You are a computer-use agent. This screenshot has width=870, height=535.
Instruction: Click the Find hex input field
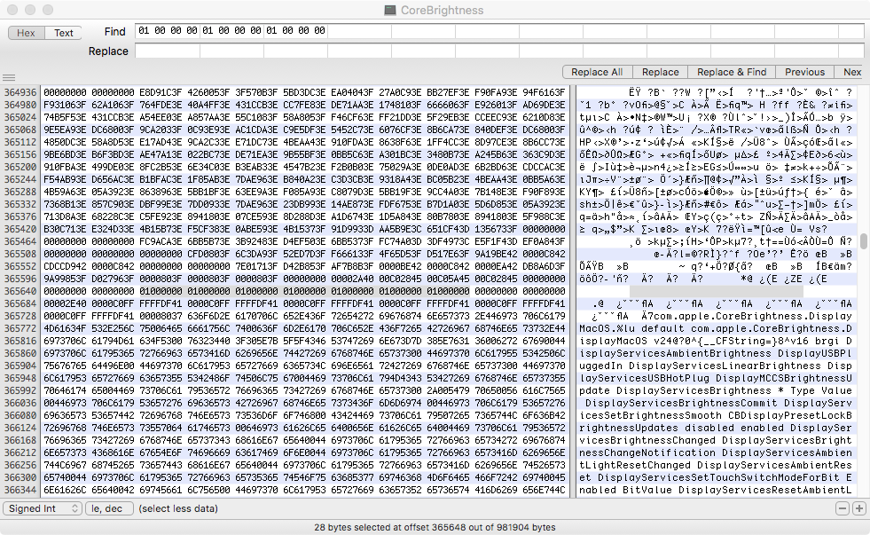499,31
